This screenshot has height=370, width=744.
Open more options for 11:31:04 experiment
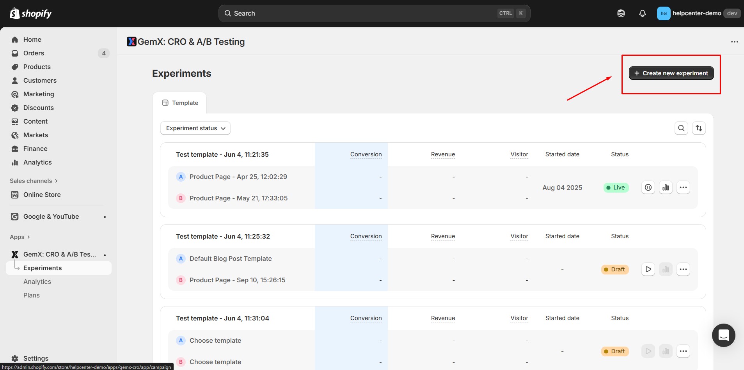(683, 351)
